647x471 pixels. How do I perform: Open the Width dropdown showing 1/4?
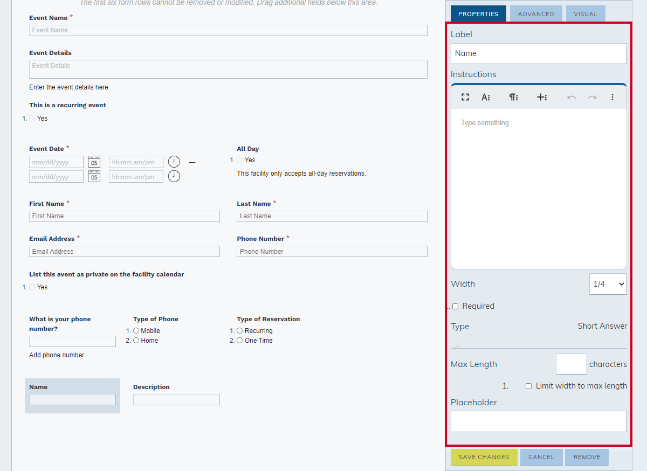608,284
